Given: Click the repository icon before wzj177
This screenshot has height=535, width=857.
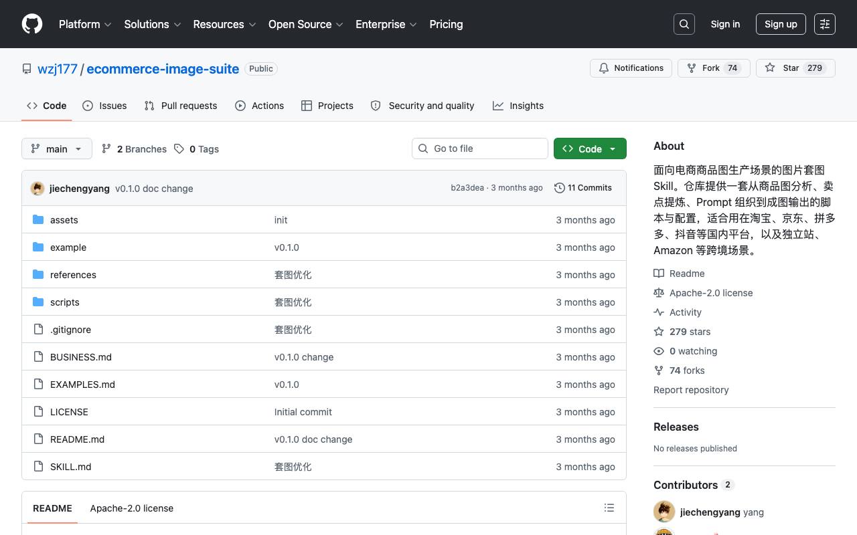Looking at the screenshot, I should point(27,69).
